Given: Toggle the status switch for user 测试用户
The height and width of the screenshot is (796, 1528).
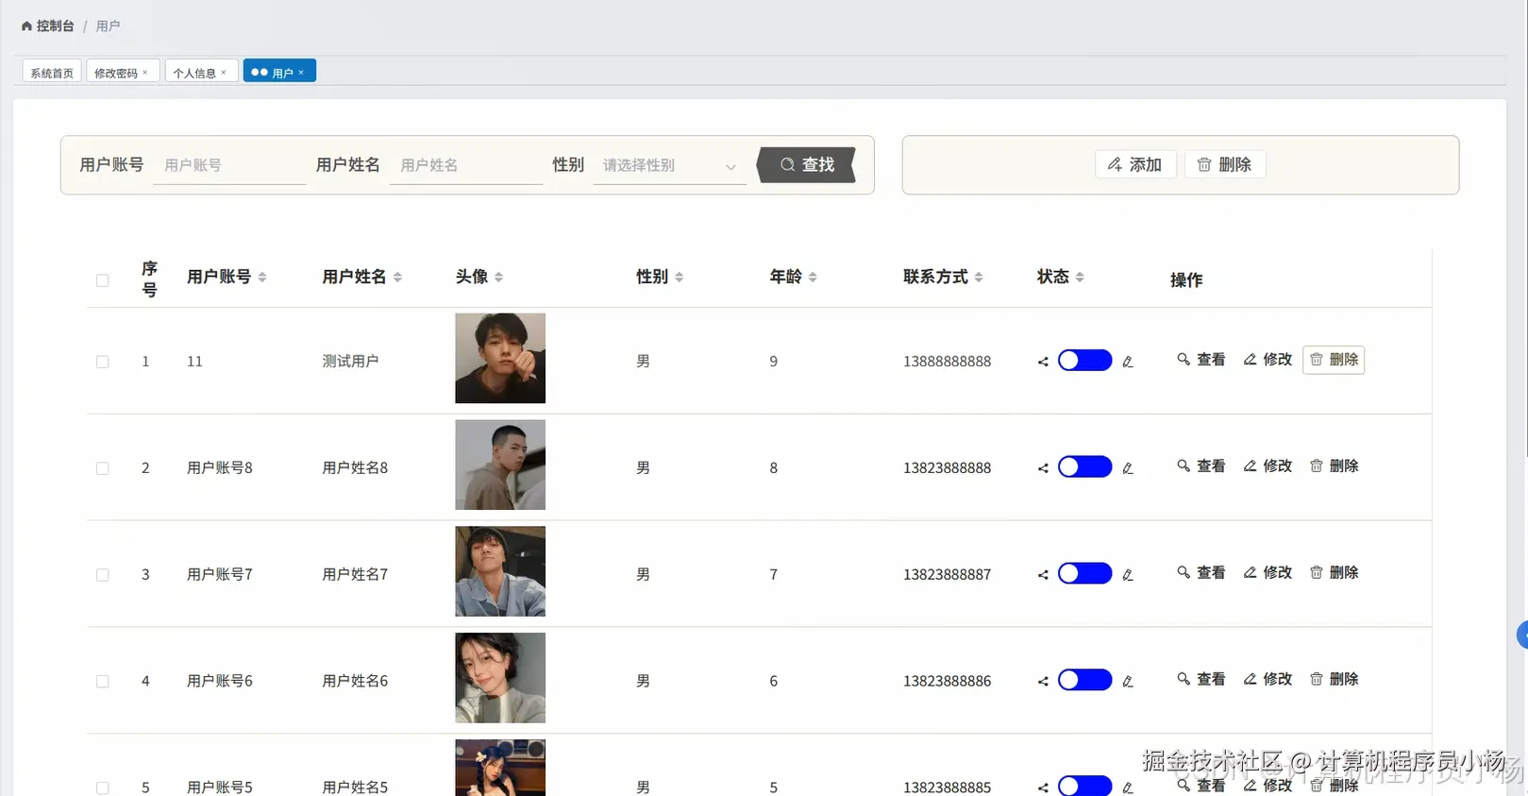Looking at the screenshot, I should (x=1084, y=361).
